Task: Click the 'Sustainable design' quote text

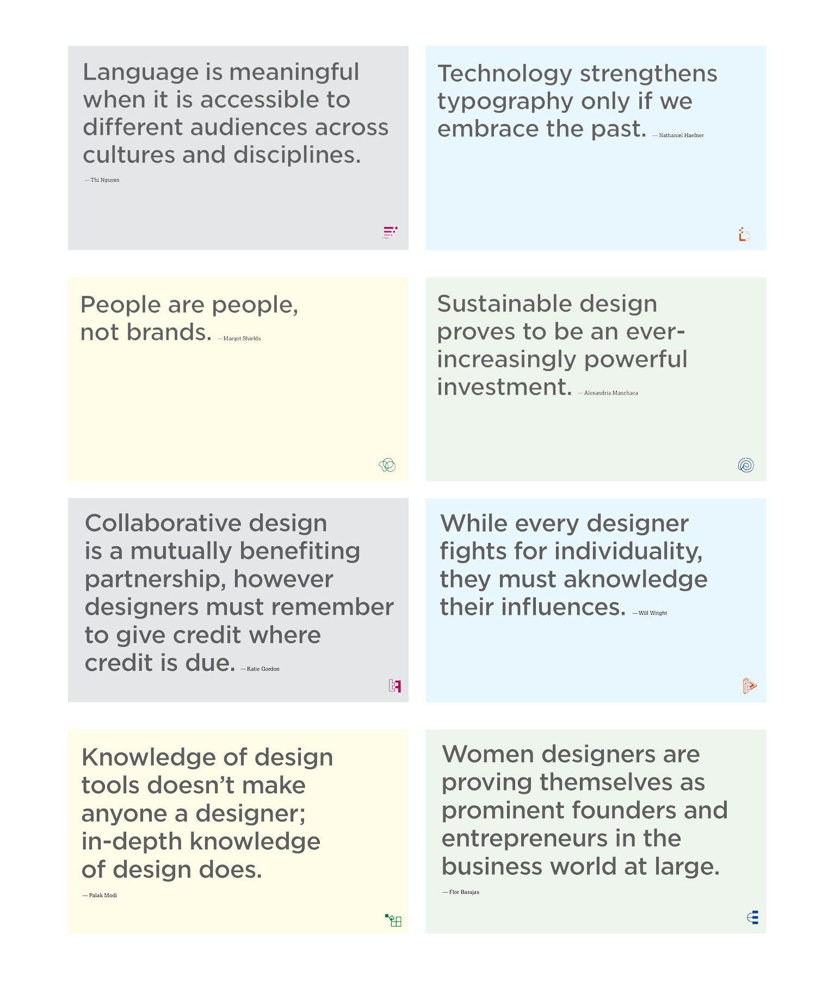Action: [x=562, y=345]
